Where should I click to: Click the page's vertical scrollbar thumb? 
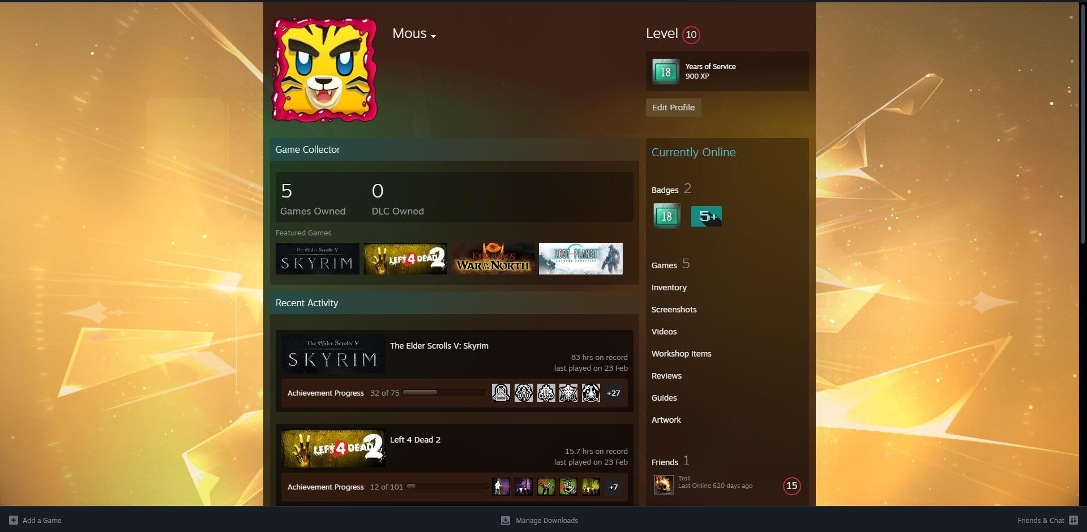[x=1083, y=123]
